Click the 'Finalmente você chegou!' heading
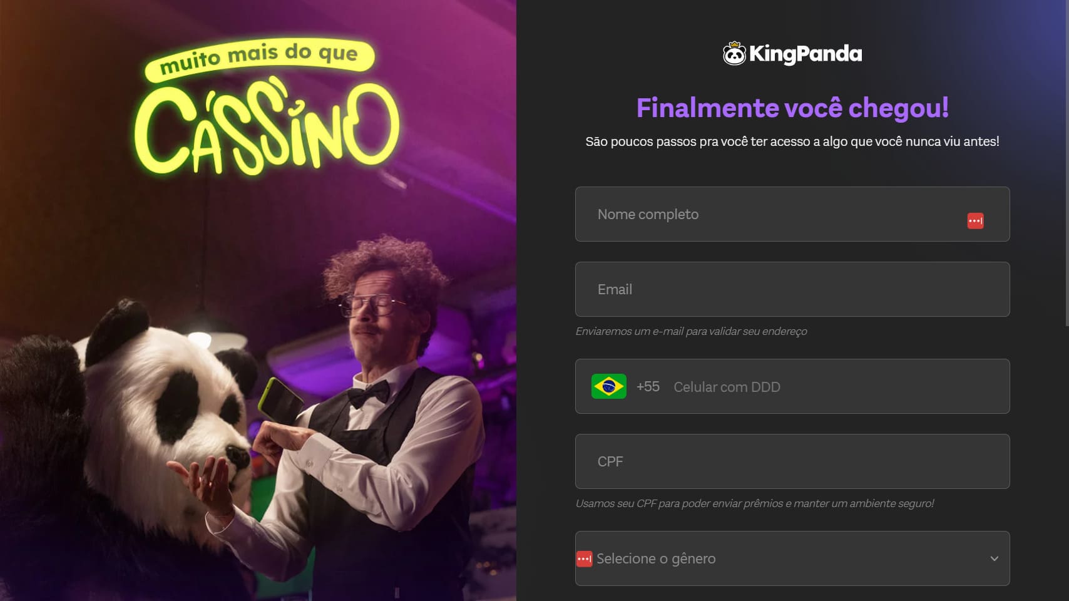The image size is (1069, 601). (x=792, y=108)
